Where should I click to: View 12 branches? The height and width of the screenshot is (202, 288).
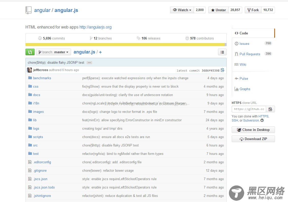click(101, 38)
